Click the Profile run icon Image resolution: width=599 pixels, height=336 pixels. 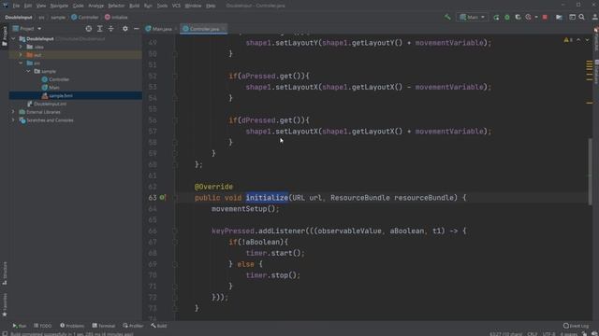click(528, 17)
